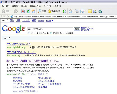117x94 pixels.
Task: Click the IE page icon in title bar
Action: (2, 2)
